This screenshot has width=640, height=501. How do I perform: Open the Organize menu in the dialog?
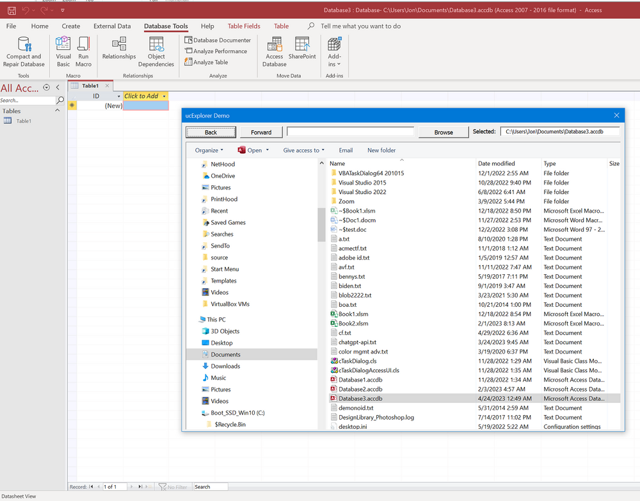click(209, 150)
